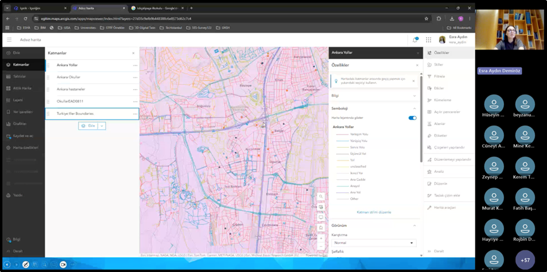Open Altlık Harita basemap option
547x272 pixels.
[x=22, y=88]
